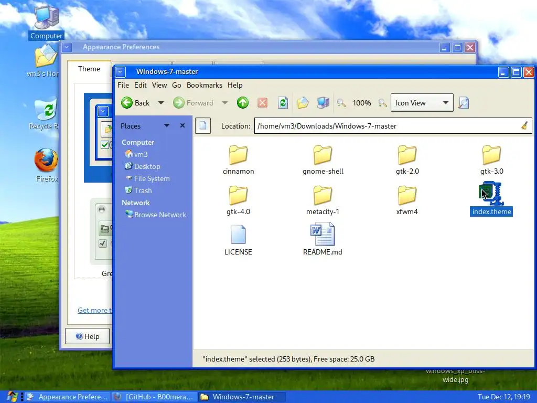Image resolution: width=537 pixels, height=403 pixels.
Task: Zoom out with the magnifier icon
Action: (x=341, y=103)
